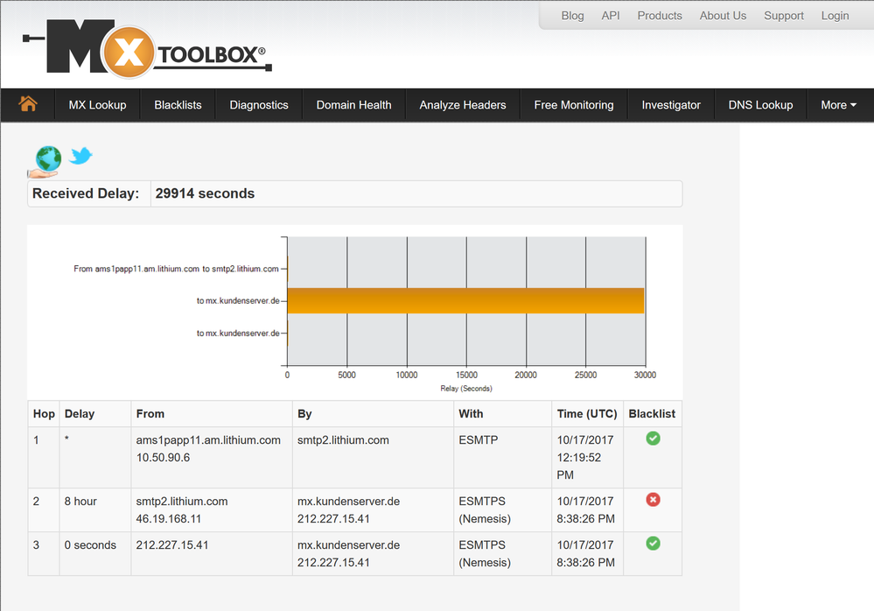Image resolution: width=874 pixels, height=611 pixels.
Task: Click the orange home icon
Action: 28,104
